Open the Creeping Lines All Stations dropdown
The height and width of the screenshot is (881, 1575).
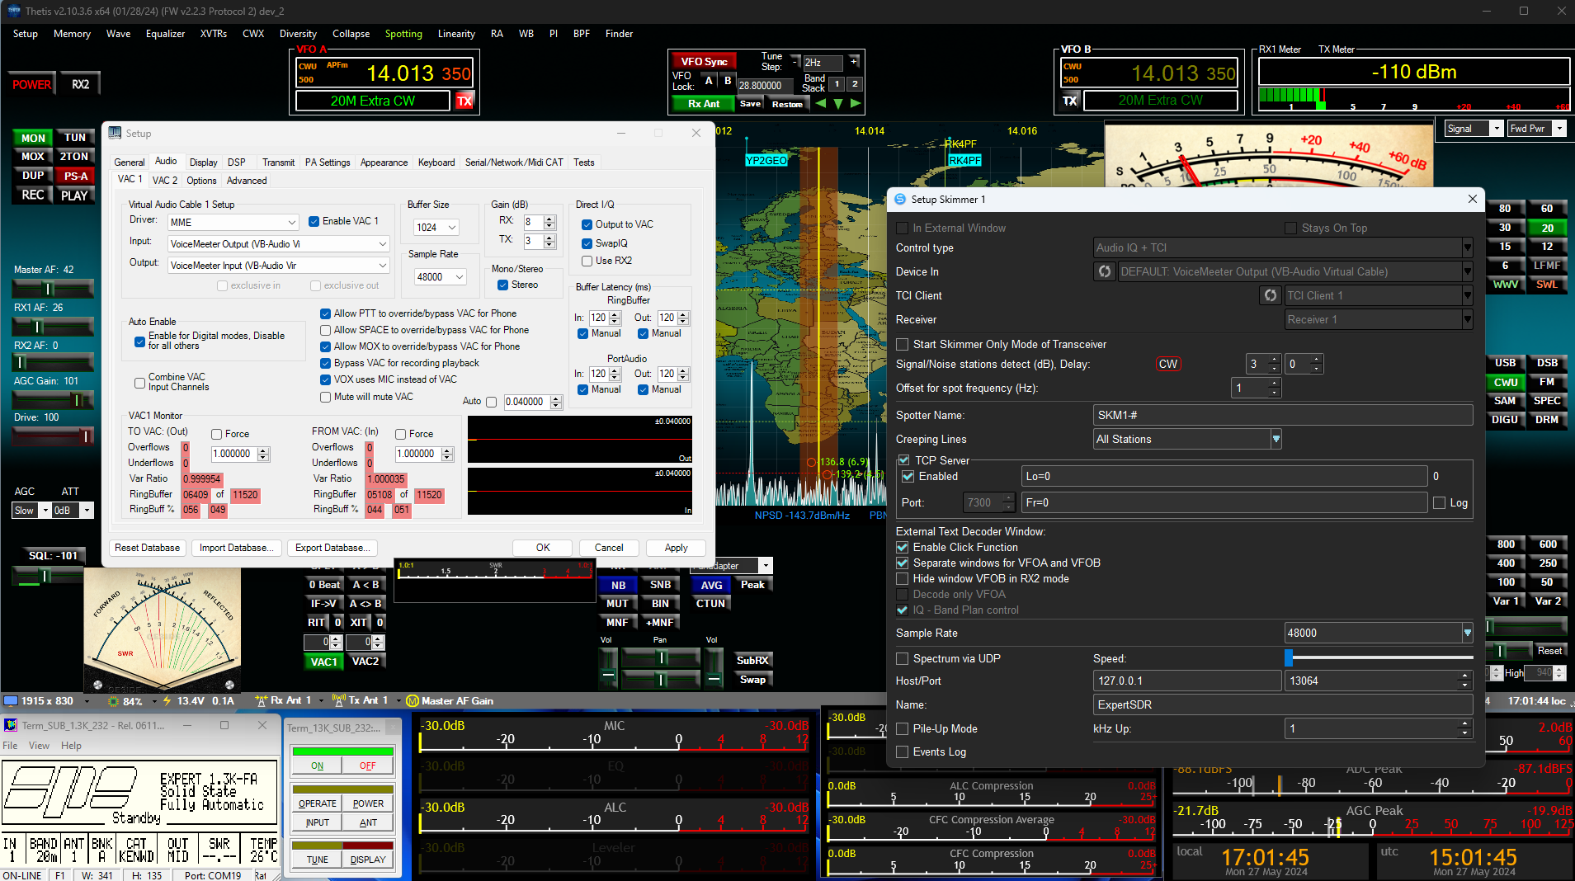click(x=1187, y=439)
